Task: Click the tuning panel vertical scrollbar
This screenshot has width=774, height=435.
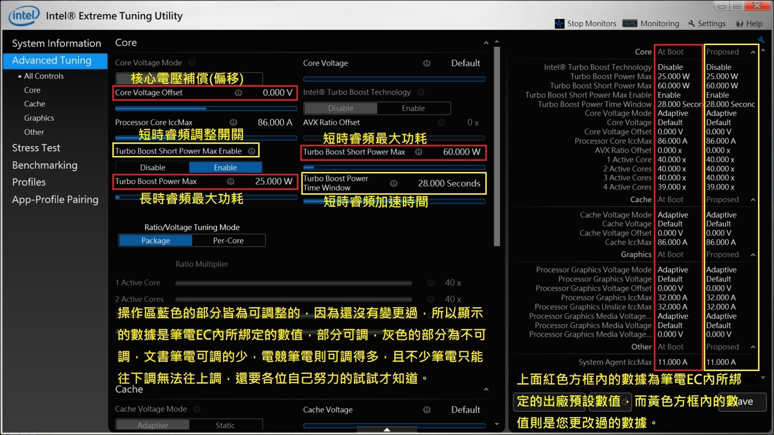Action: tap(496, 146)
